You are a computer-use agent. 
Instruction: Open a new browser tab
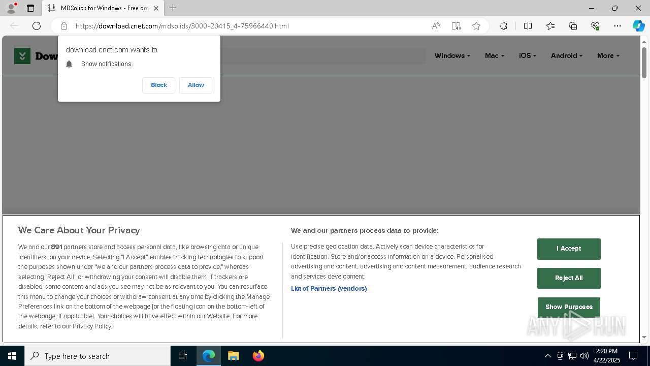tap(173, 8)
